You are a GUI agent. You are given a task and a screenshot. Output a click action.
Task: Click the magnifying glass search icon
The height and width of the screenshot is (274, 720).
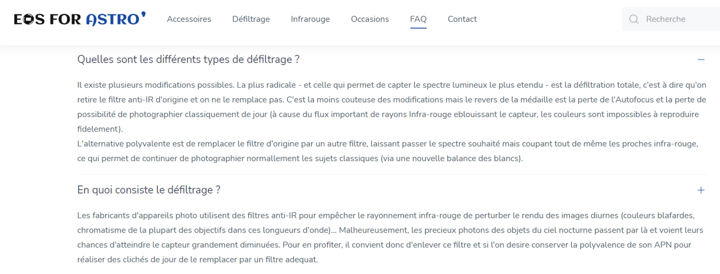[x=634, y=19]
